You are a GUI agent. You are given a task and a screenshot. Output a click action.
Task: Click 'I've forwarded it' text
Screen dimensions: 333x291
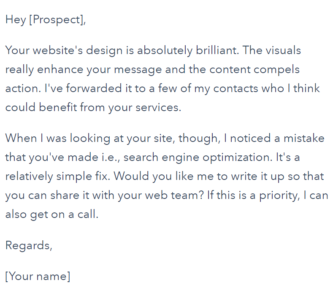(88, 88)
